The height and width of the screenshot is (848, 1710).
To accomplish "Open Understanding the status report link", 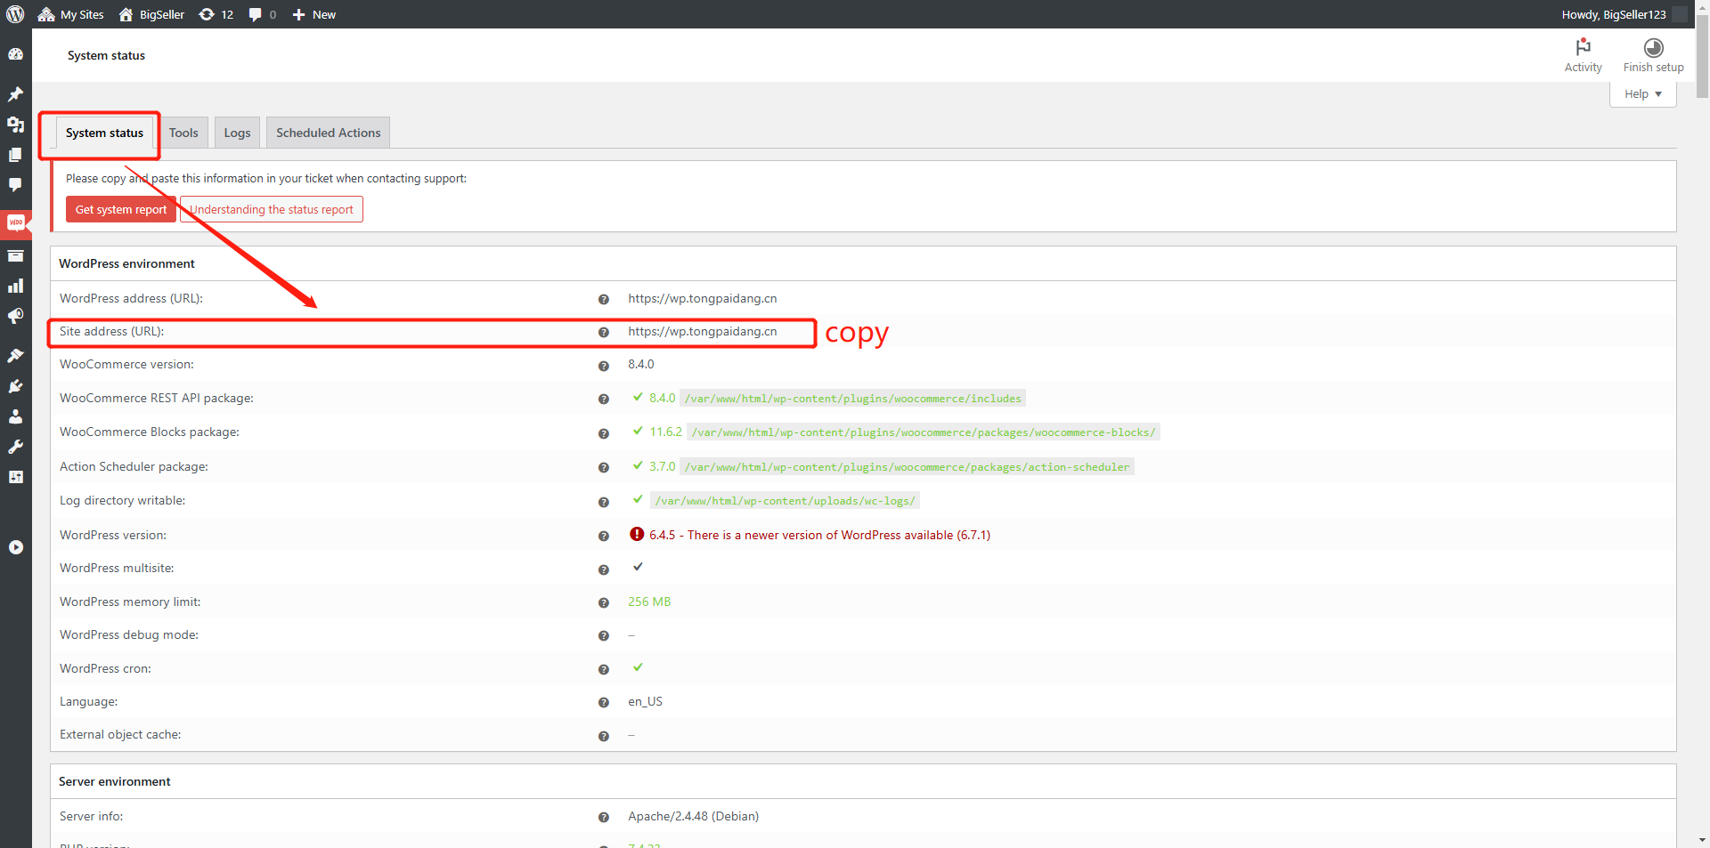I will tap(272, 210).
